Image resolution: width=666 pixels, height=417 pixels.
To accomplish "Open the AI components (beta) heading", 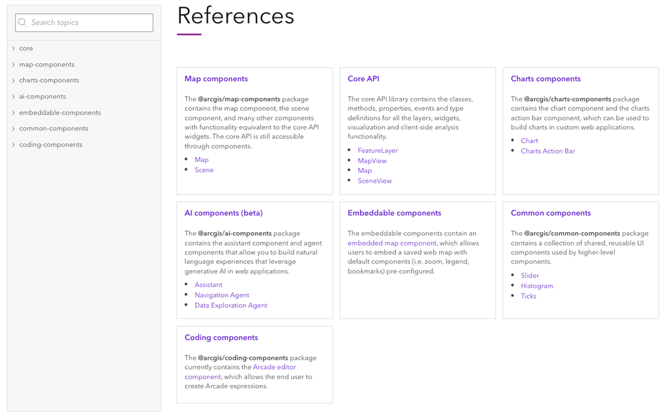I will [x=224, y=214].
